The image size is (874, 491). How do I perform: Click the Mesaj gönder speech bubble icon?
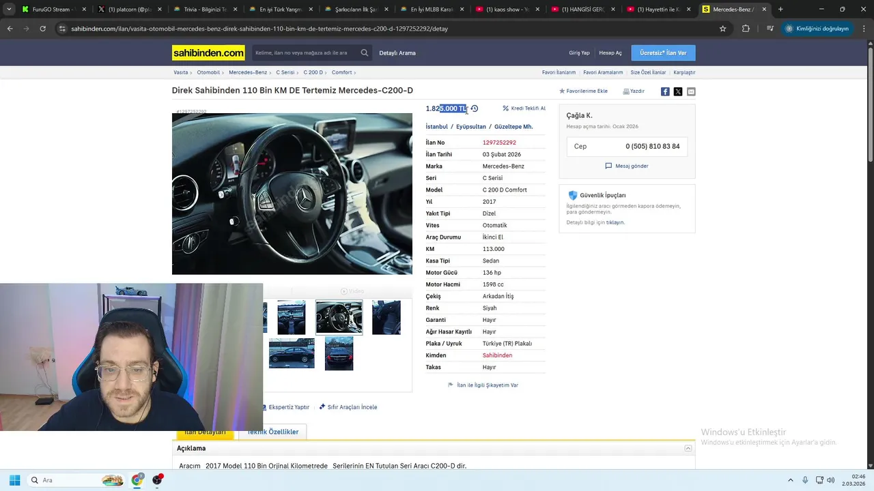point(608,166)
